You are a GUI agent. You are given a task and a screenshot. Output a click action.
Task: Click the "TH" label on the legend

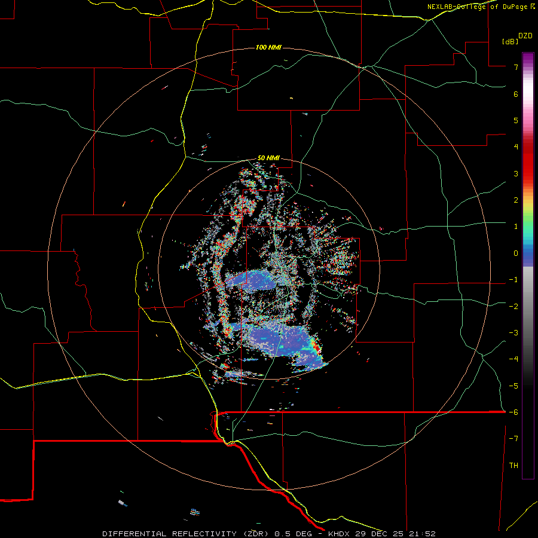[513, 466]
